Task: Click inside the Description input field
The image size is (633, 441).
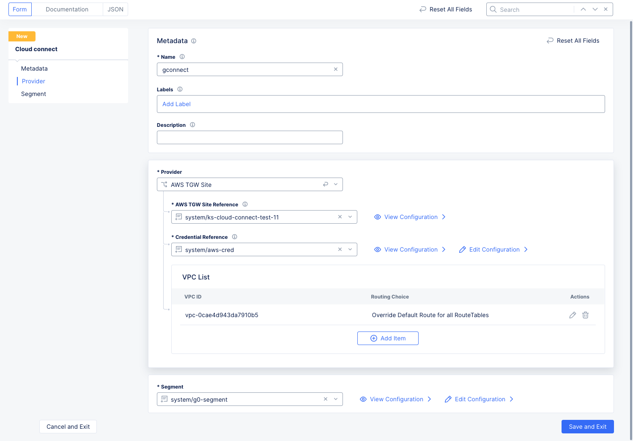Action: [249, 137]
